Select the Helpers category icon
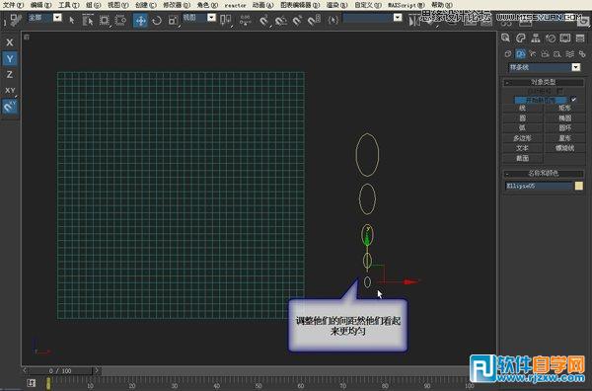Viewport: 592px width, 391px height. (x=557, y=54)
